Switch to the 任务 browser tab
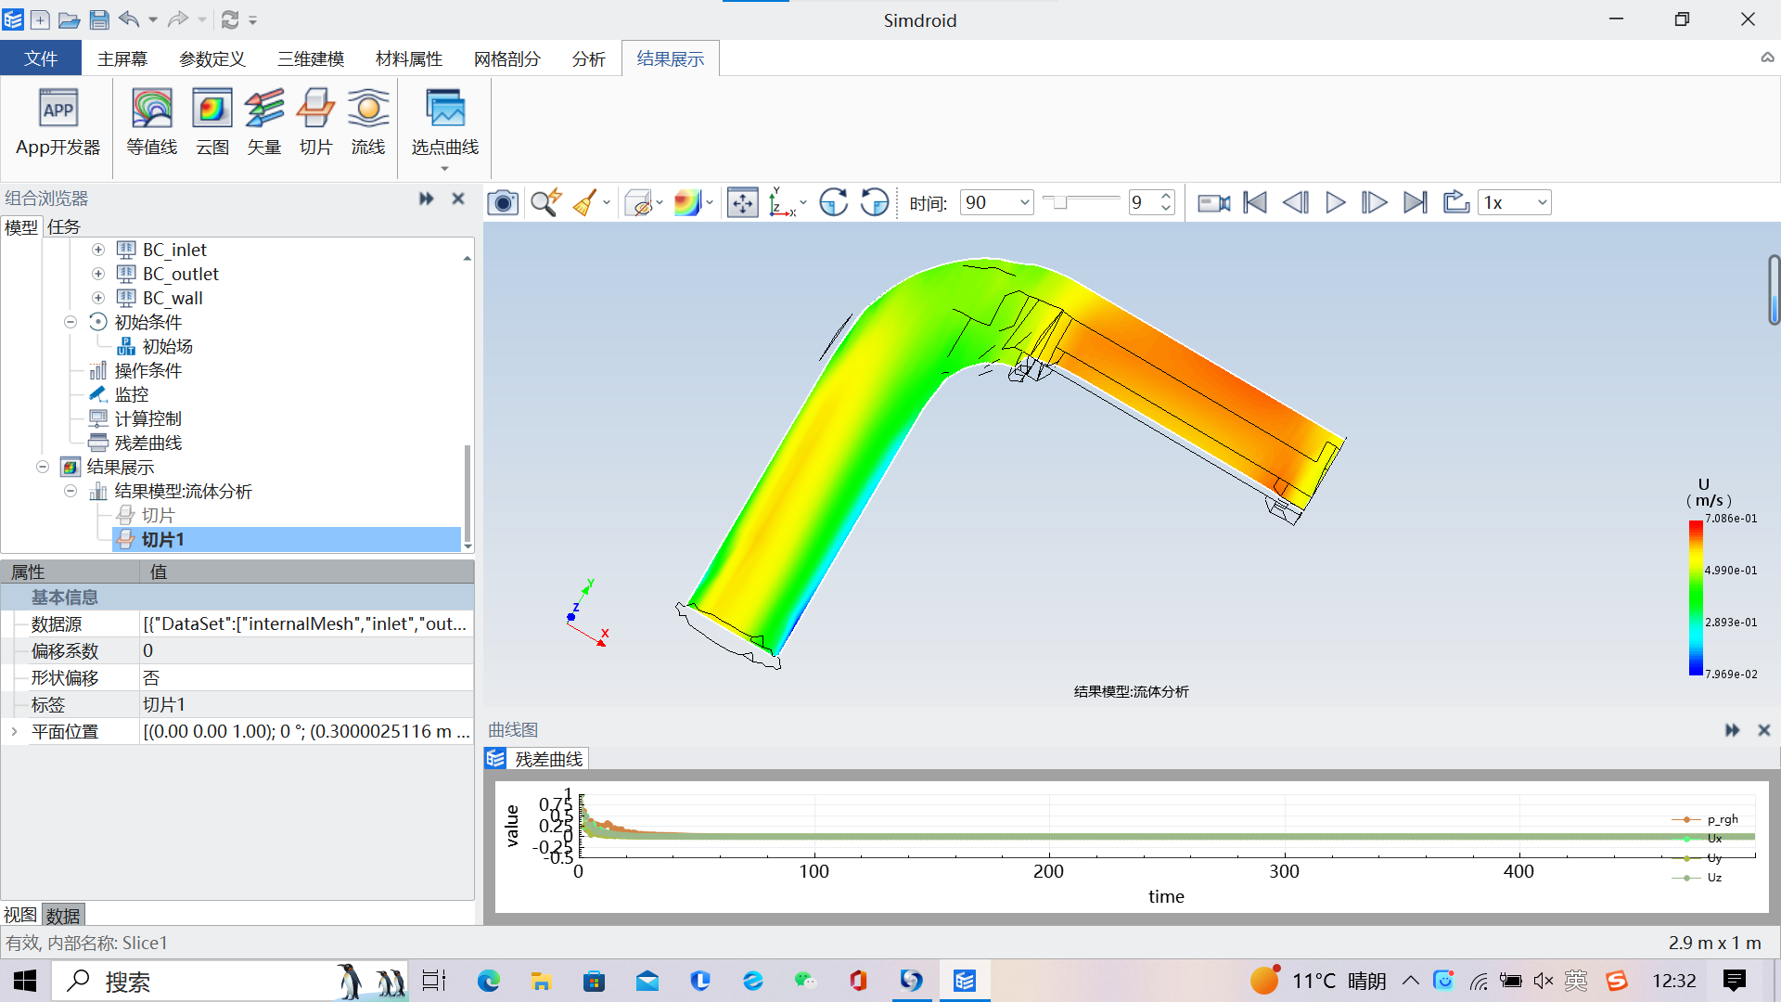 pyautogui.click(x=64, y=226)
